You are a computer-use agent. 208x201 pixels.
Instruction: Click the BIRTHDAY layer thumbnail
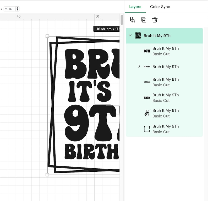click(x=147, y=82)
